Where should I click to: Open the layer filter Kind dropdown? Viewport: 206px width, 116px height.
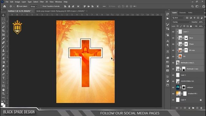tap(178, 18)
